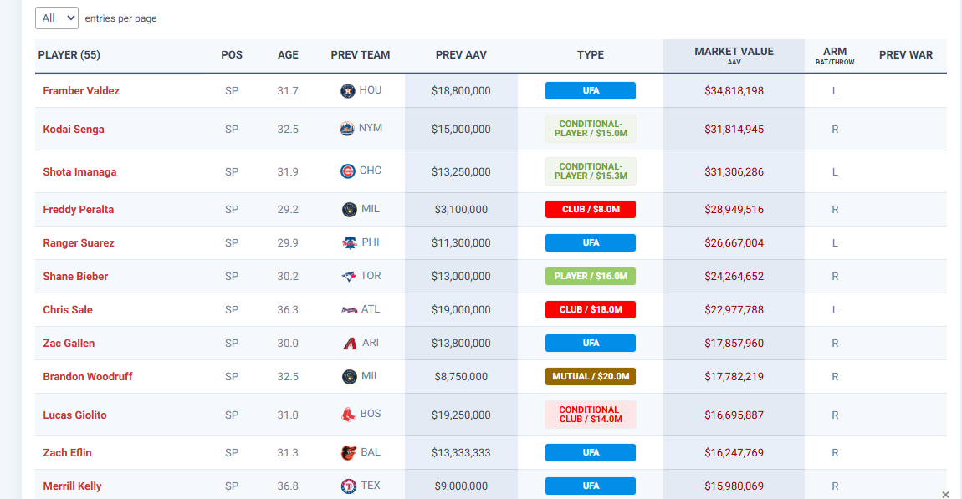Image resolution: width=962 pixels, height=499 pixels.
Task: Click the Arizona Diamondbacks logo
Action: click(351, 344)
